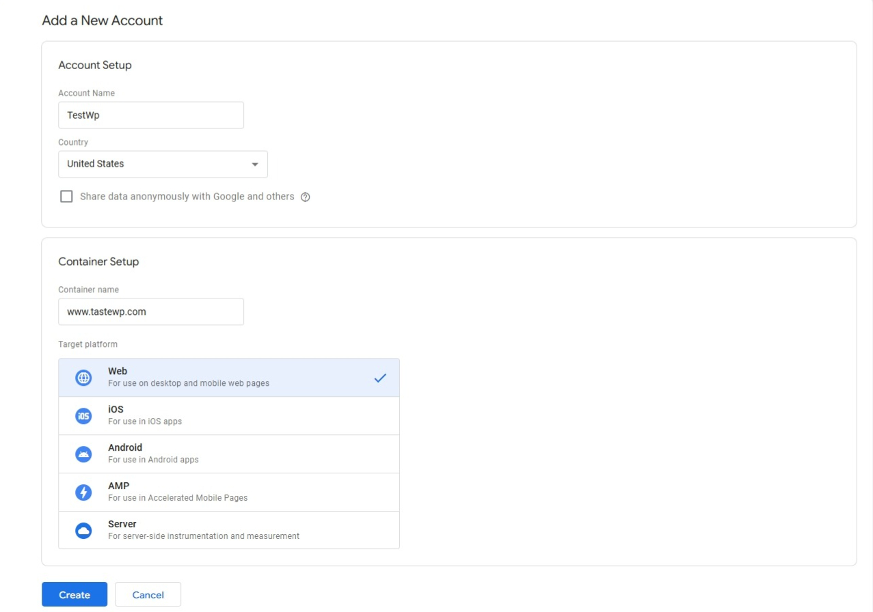
Task: Focus the Container name field with www.tastewp.com
Action: point(151,311)
